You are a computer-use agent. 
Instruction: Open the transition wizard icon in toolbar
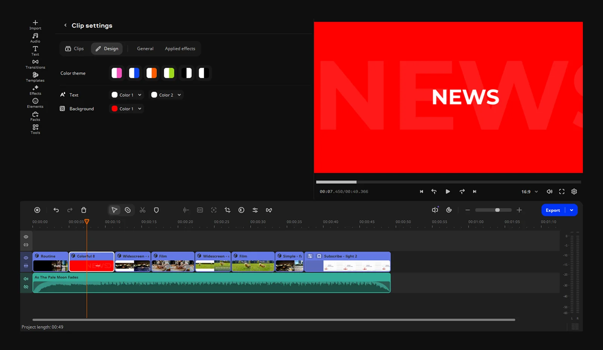(269, 210)
